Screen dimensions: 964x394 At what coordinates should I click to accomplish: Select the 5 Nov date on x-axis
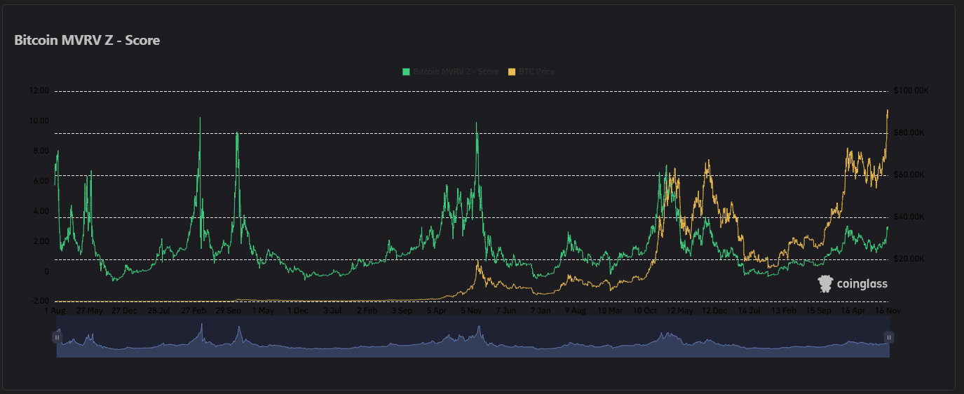point(470,310)
